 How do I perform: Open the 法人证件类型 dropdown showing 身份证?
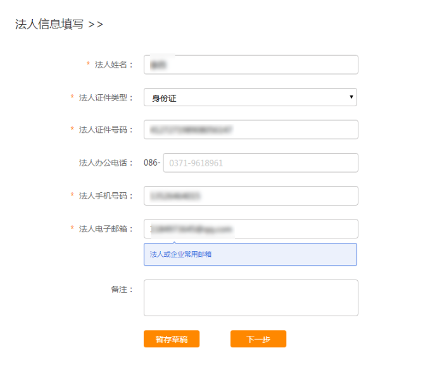[251, 97]
